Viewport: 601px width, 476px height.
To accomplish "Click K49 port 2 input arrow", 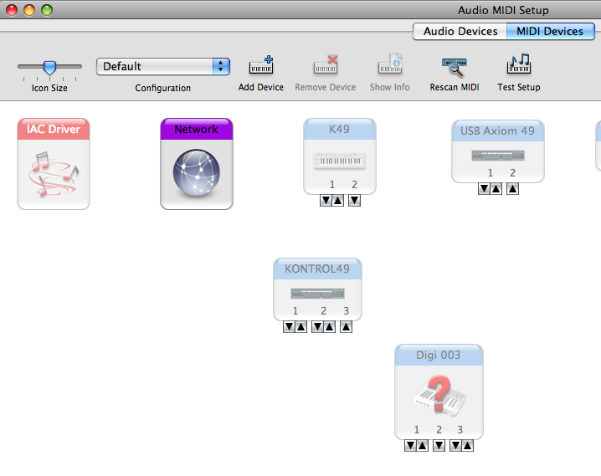I will (x=355, y=200).
